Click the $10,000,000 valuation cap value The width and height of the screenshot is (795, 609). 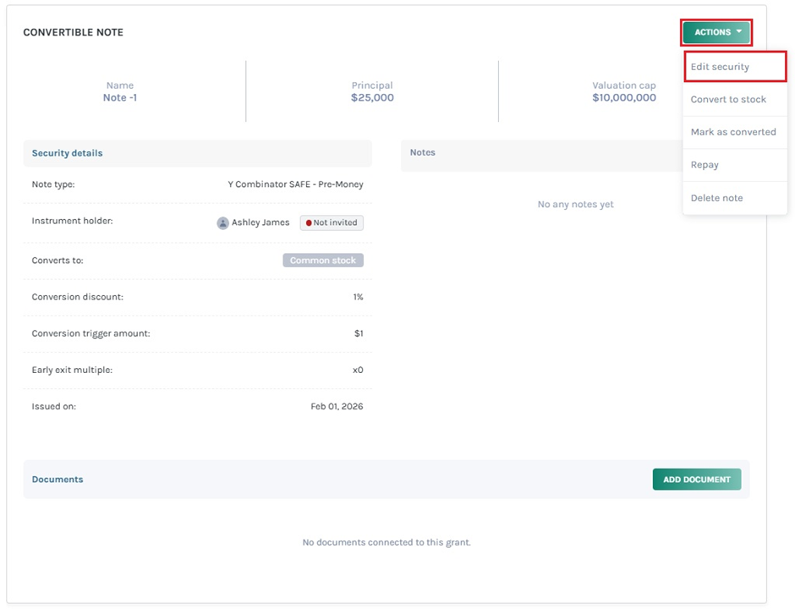click(624, 98)
